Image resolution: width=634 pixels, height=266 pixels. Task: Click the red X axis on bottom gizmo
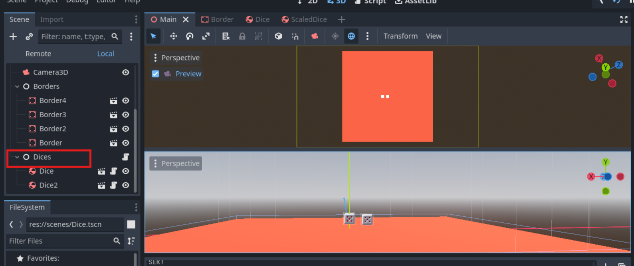(591, 177)
